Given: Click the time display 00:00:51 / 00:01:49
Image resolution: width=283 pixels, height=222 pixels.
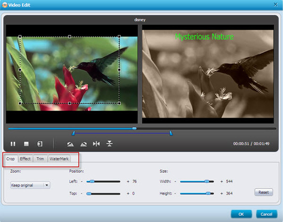Looking at the screenshot, I should coord(251,144).
